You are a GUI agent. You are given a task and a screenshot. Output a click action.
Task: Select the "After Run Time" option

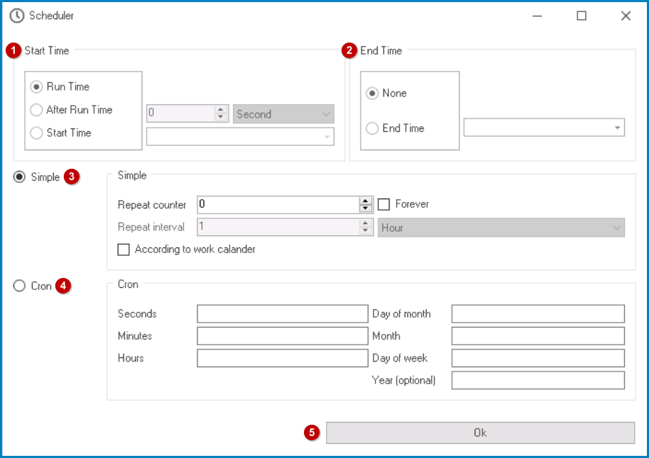click(x=36, y=110)
